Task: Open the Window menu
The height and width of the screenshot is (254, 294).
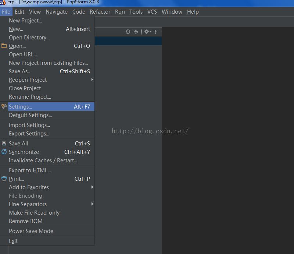Action: (172, 12)
